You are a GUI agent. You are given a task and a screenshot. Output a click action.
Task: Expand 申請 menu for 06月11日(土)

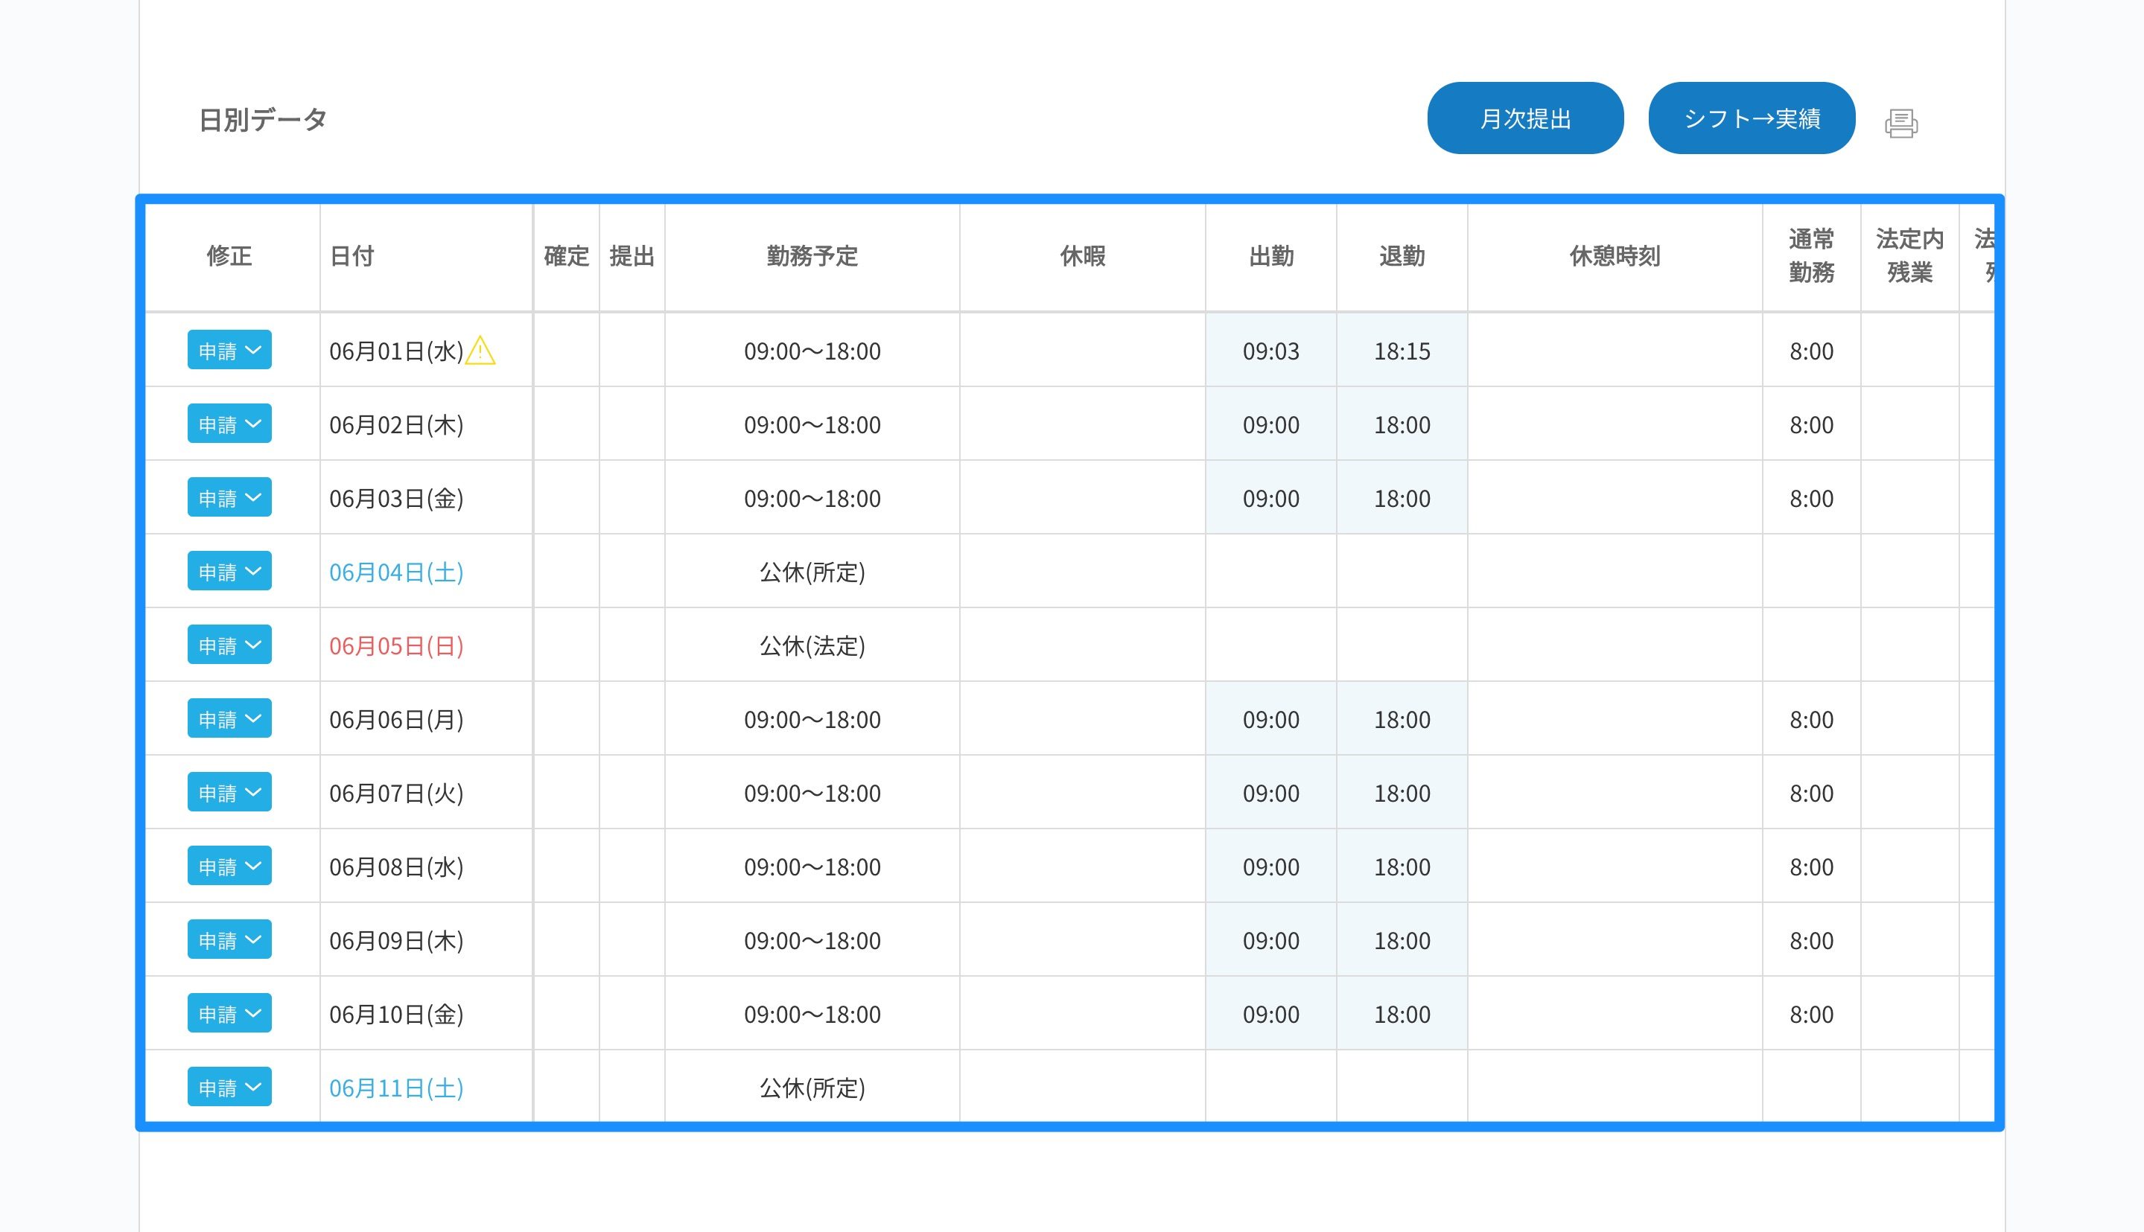tap(229, 1086)
